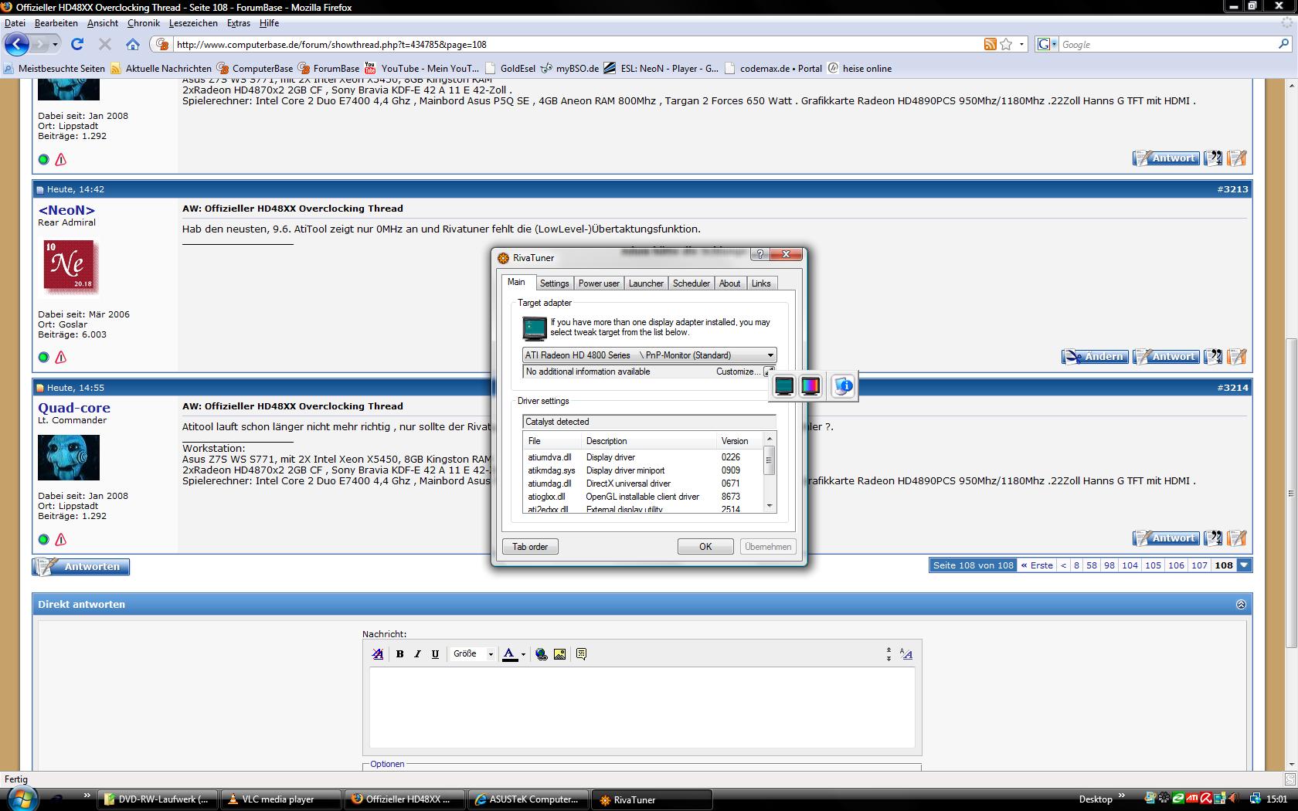The height and width of the screenshot is (811, 1298).
Task: Open the text color picker dropdown arrow
Action: tap(523, 654)
